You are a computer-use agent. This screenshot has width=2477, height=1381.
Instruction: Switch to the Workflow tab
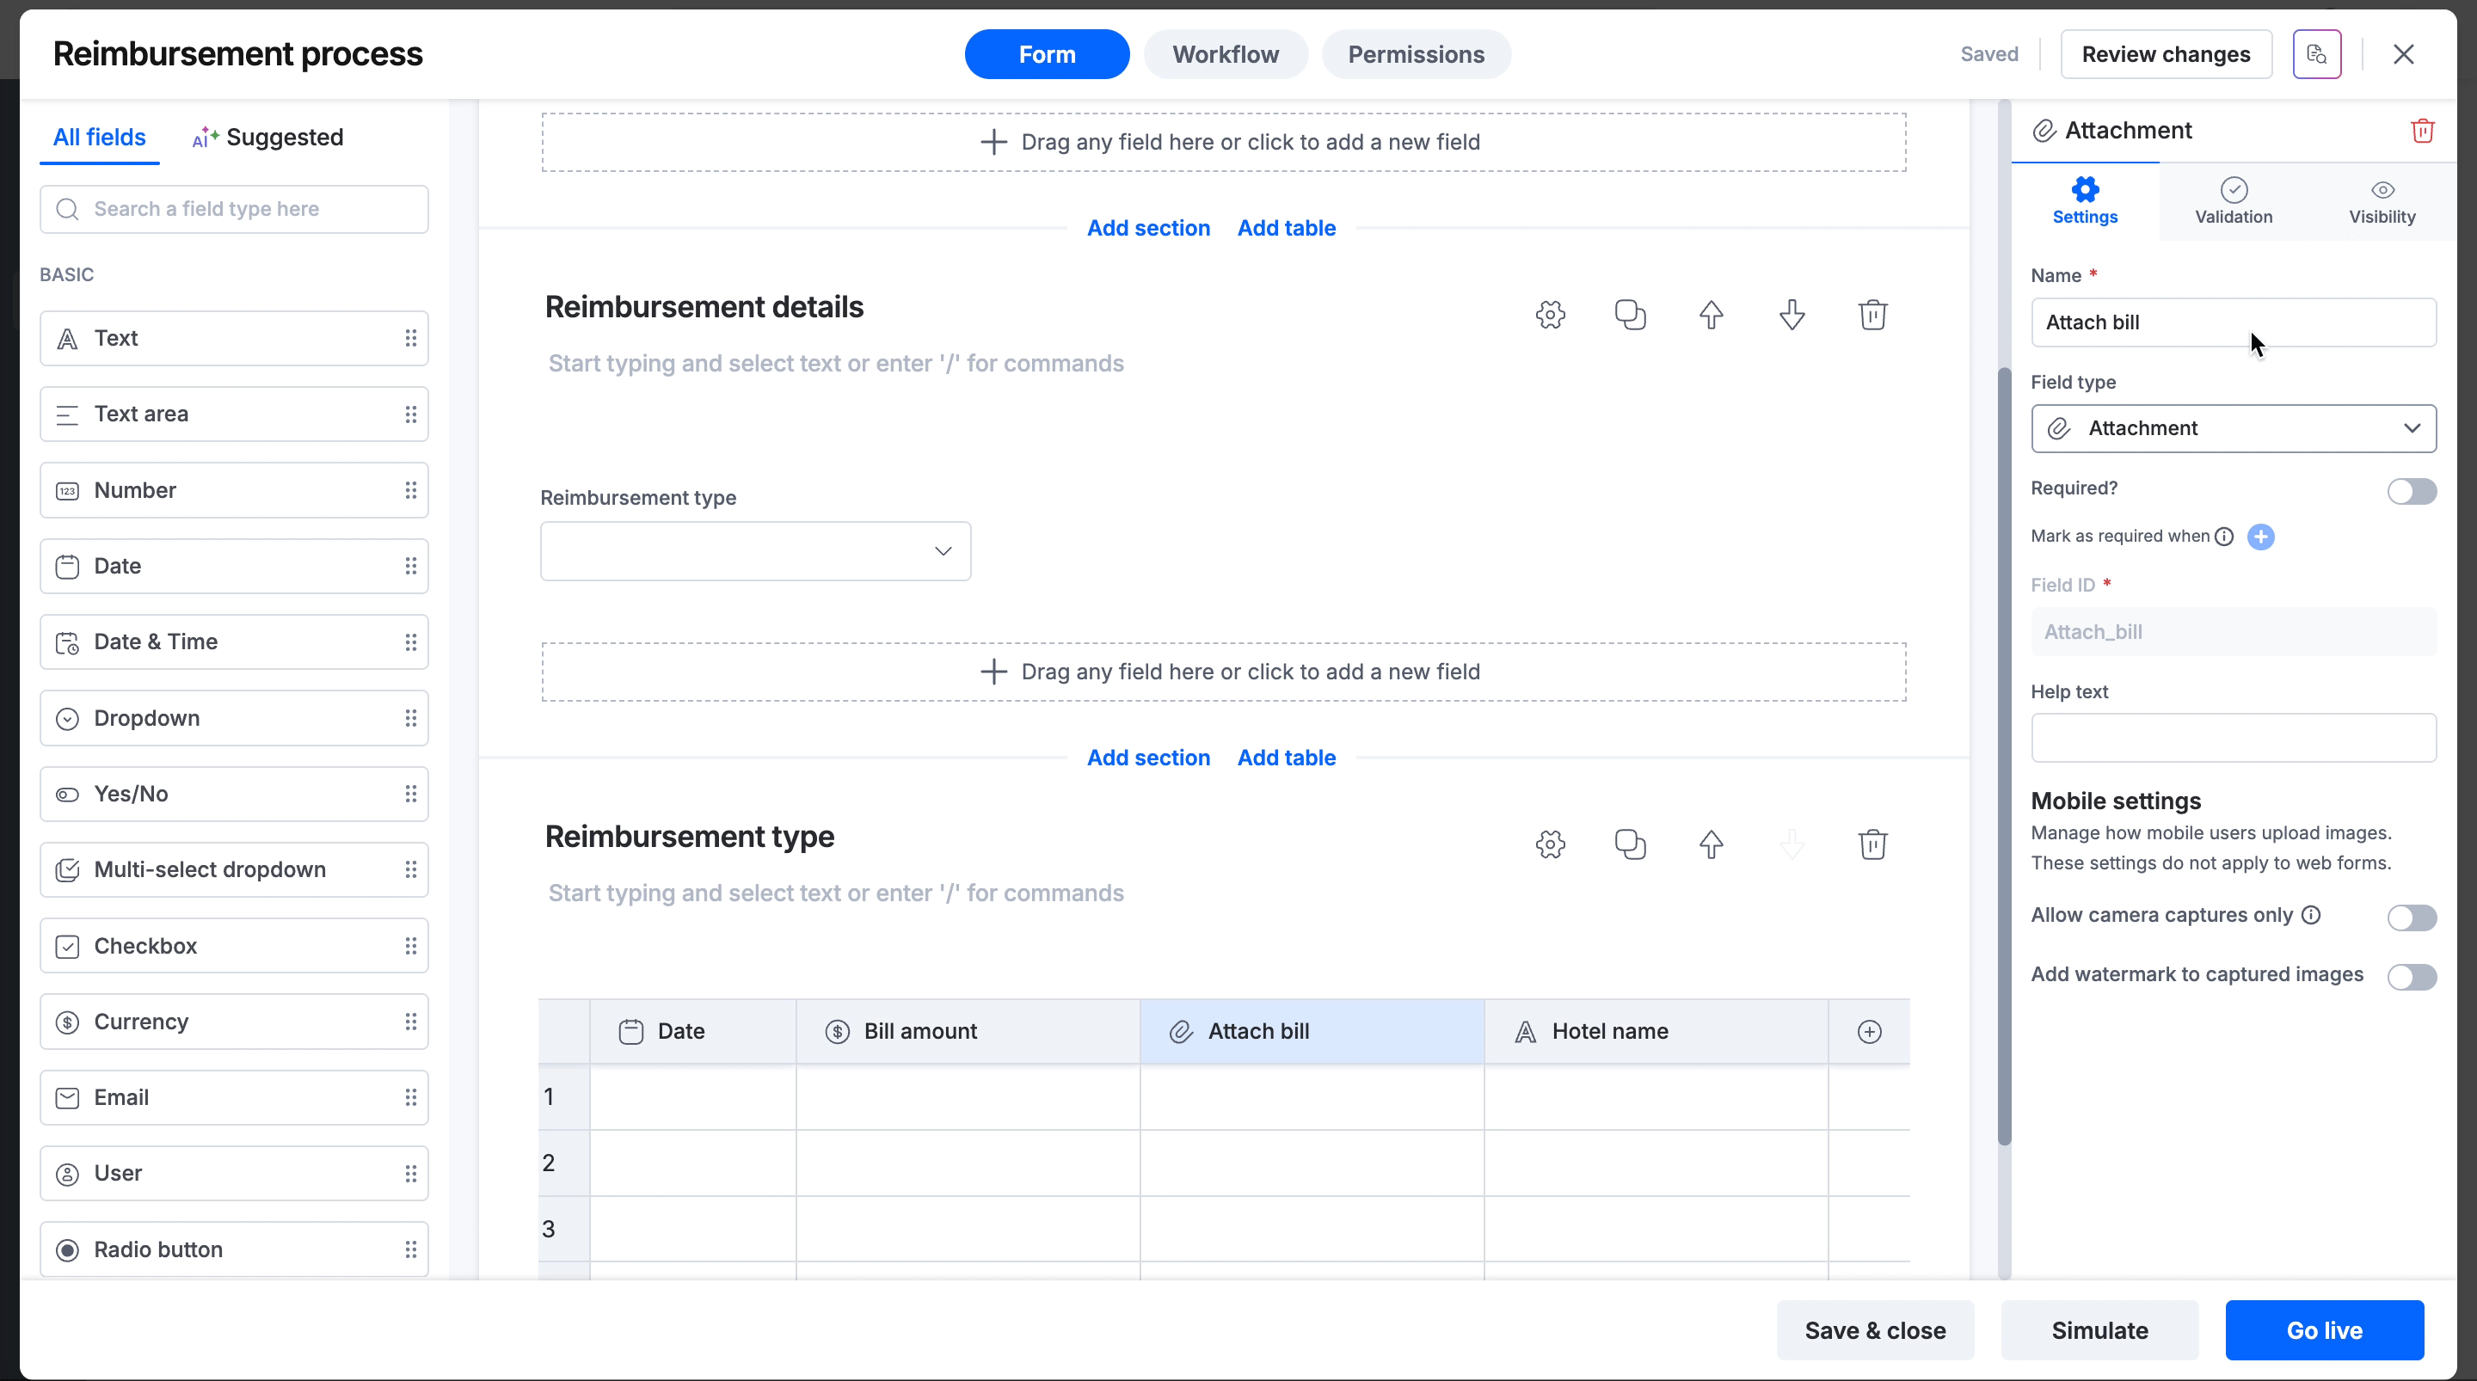[x=1225, y=55]
